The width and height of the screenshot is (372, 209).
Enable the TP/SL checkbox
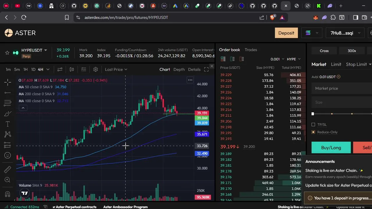point(313,125)
